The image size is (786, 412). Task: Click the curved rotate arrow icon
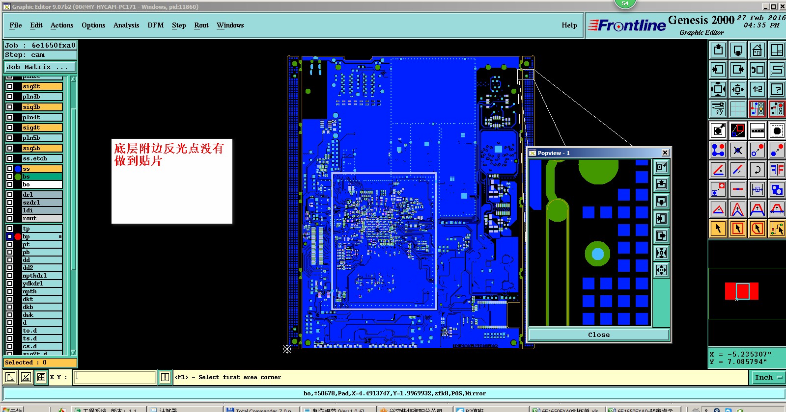[x=758, y=170]
